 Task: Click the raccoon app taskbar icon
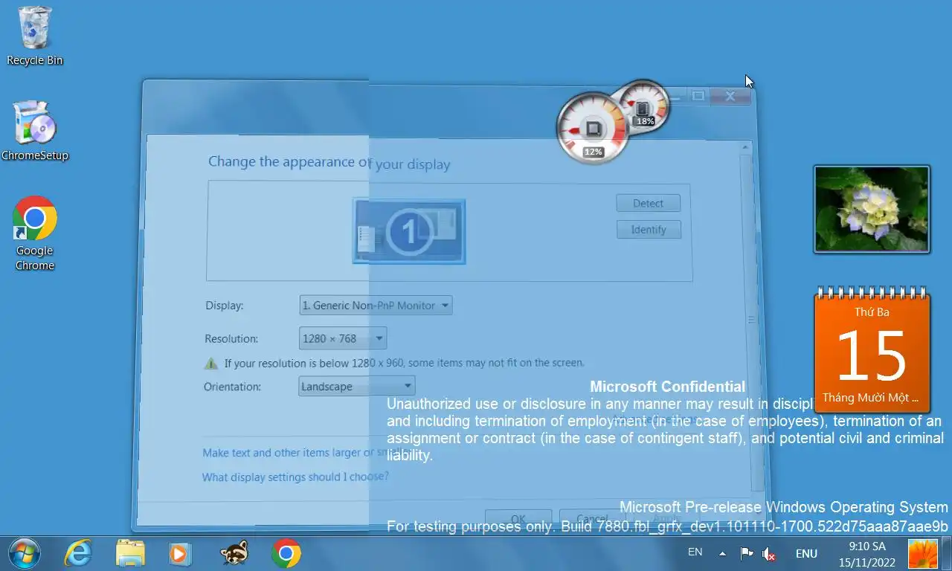pos(234,553)
